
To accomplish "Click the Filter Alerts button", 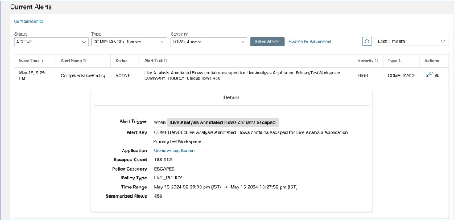I will [x=267, y=42].
